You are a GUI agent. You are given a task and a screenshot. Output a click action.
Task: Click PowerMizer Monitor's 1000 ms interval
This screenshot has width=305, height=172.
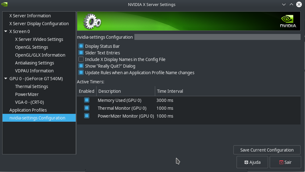pos(165,116)
